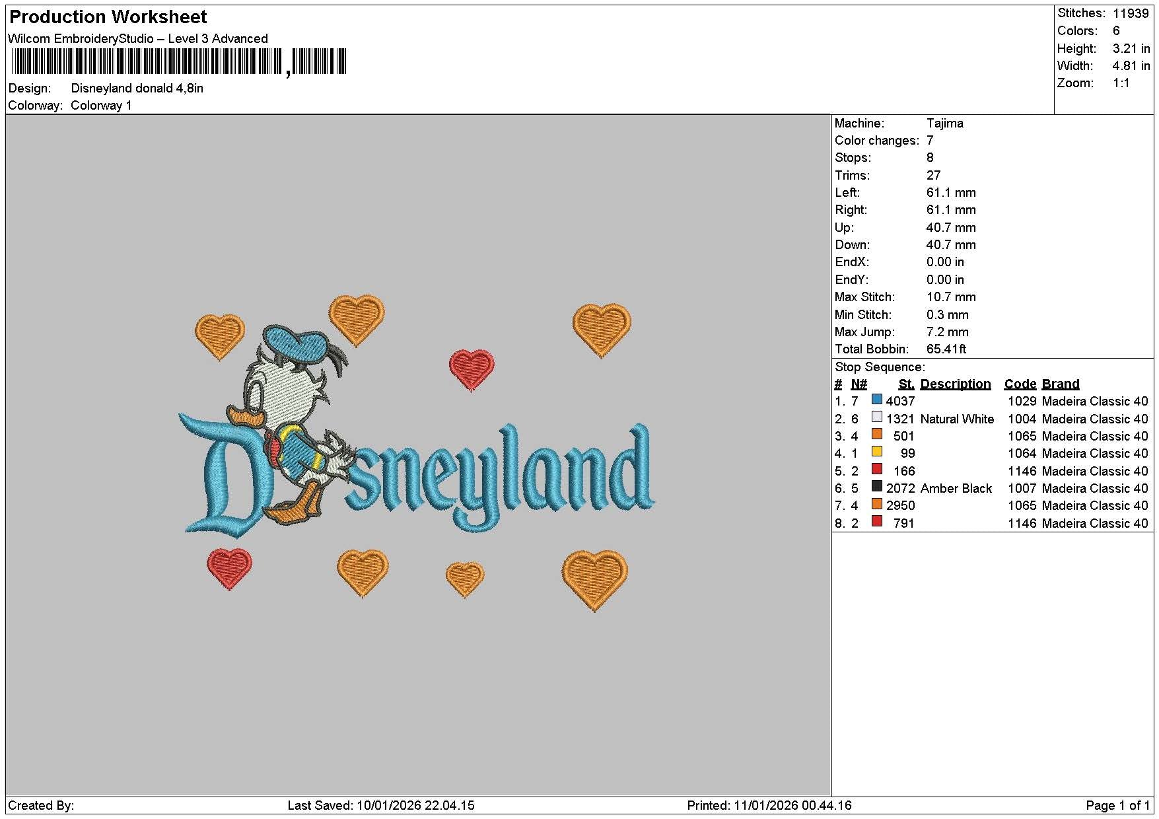Click the barcode under the worksheet title
Image resolution: width=1159 pixels, height=819 pixels.
tap(178, 62)
